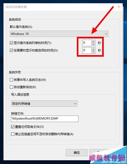Increase recovery options time spinner up arrow
This screenshot has height=164, width=127.
93,49
